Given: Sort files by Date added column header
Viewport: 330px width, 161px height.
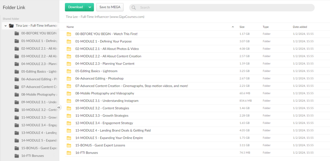Looking at the screenshot, I should (300, 27).
